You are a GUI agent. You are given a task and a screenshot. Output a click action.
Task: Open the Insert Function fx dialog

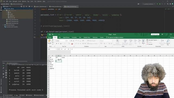69,49
